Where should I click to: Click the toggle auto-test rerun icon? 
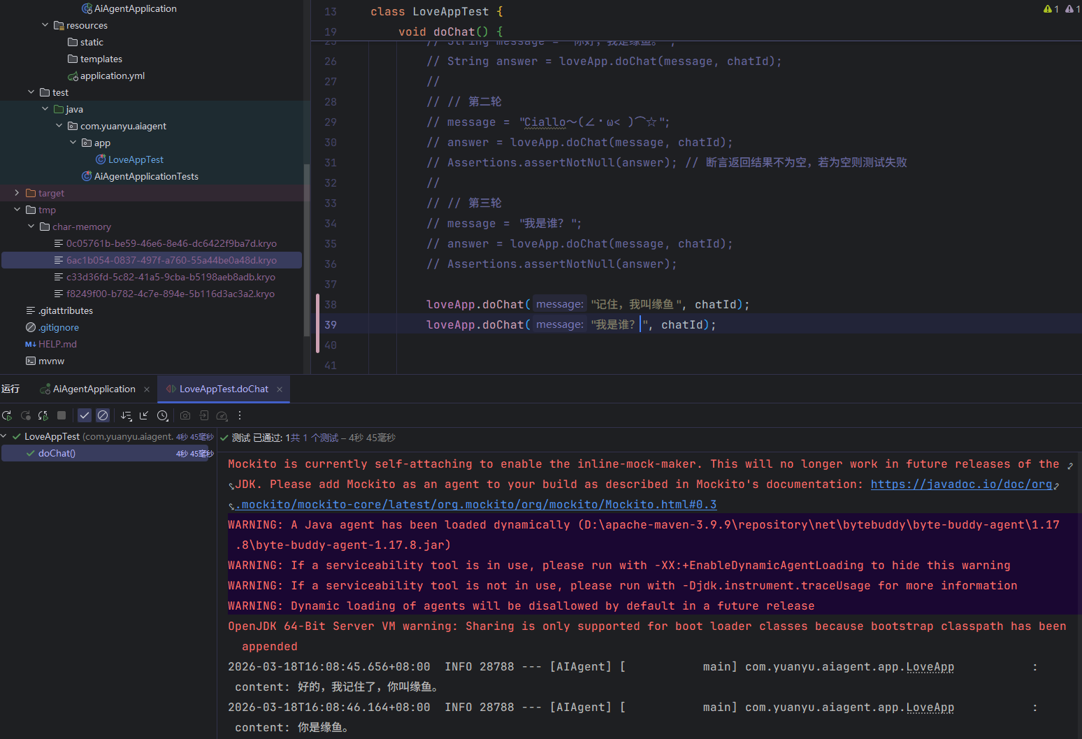coord(43,415)
